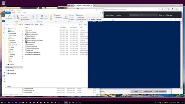Screen dimensions: 185x104
Task: Sort by the Name column header
Action: pyautogui.click(x=27, y=27)
